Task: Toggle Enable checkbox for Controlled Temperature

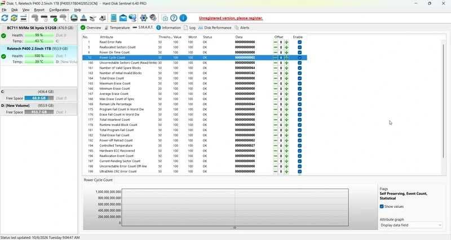Action: point(299,146)
